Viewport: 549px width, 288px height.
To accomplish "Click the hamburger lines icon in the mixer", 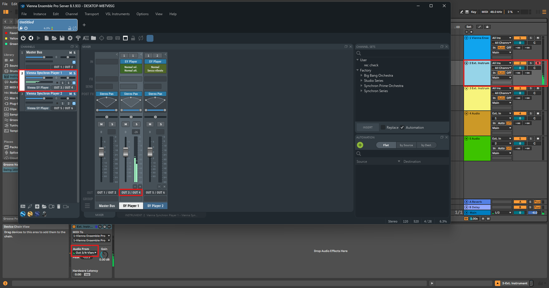I will [x=87, y=206].
